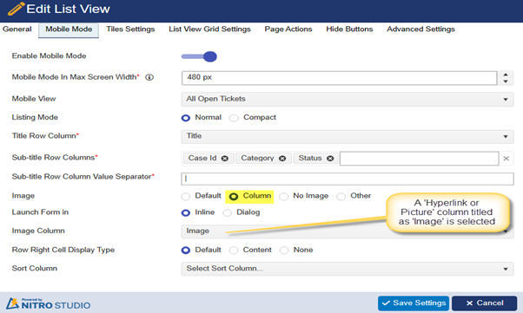Screen dimensions: 523x313
Task: Increase max screen width with up arrow
Action: (x=506, y=75)
